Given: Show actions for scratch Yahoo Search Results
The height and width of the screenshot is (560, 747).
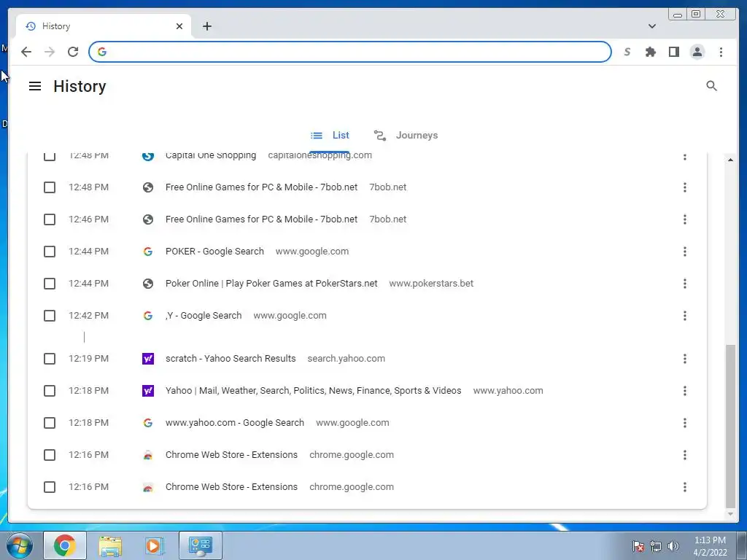Looking at the screenshot, I should tap(684, 359).
